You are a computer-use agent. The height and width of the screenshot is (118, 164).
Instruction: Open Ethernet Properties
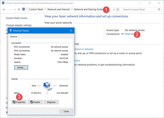[19, 102]
